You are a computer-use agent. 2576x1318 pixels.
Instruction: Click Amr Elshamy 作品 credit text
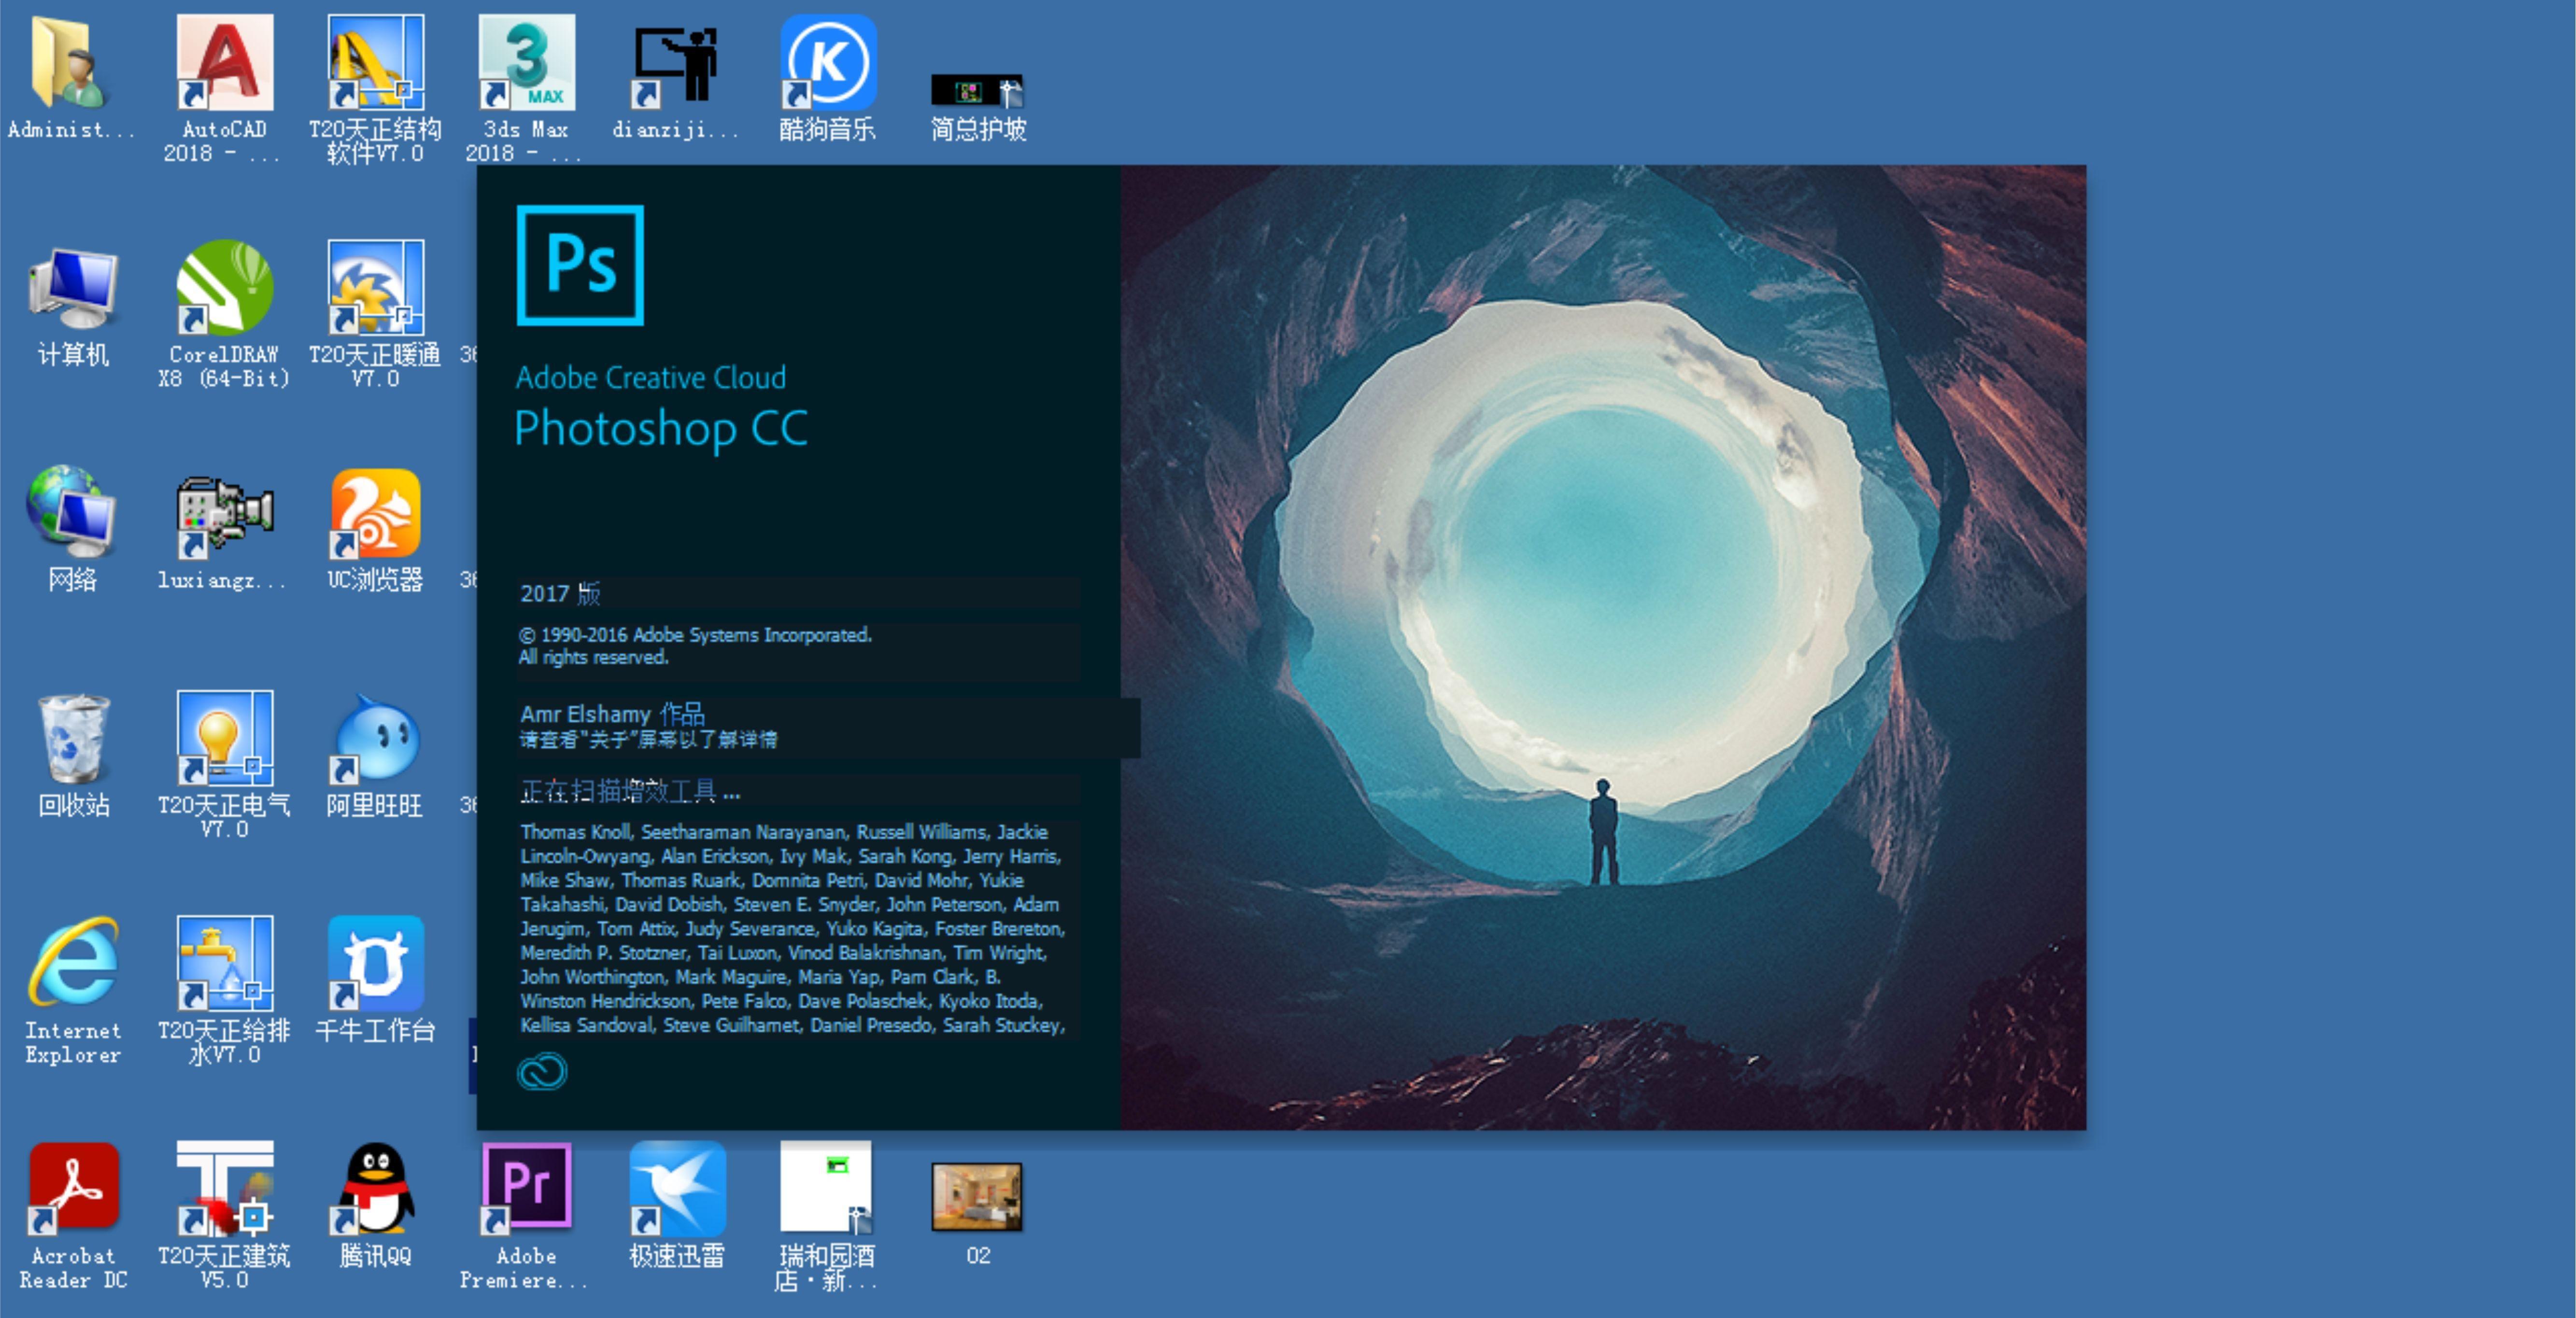pos(612,714)
